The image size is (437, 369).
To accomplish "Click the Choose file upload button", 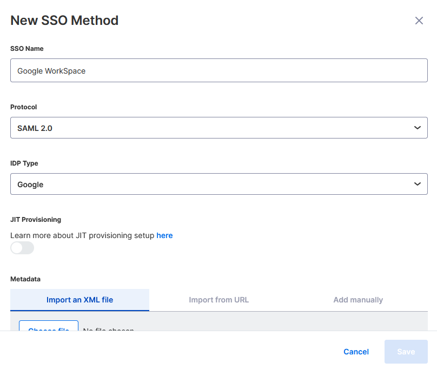I will point(48,329).
